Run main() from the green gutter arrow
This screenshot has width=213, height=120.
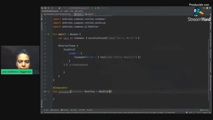click(x=49, y=34)
